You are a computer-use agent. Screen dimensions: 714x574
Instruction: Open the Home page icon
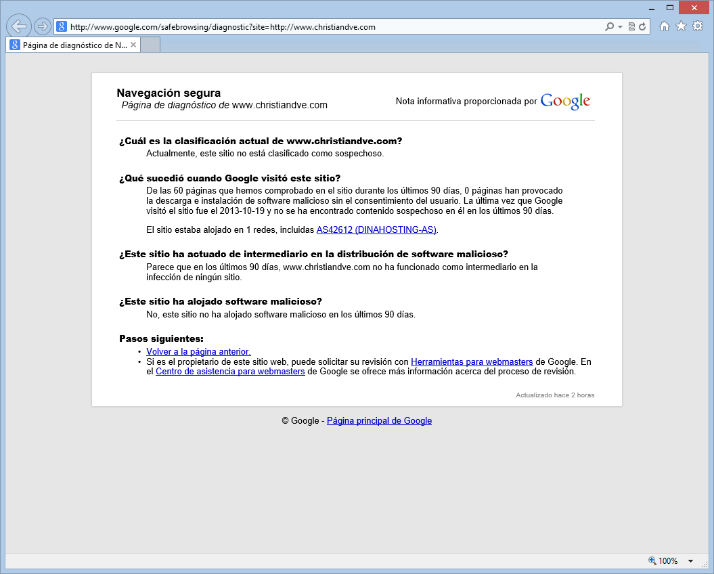click(665, 26)
